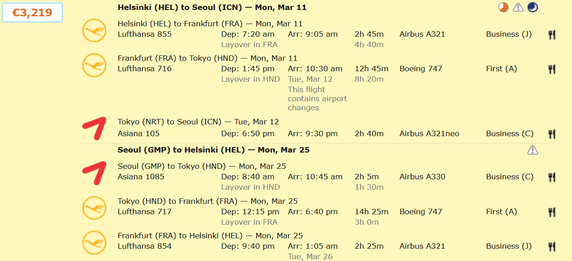The width and height of the screenshot is (572, 261).
Task: Click the Lufthansa logo beside flight 717
Action: click(x=94, y=208)
